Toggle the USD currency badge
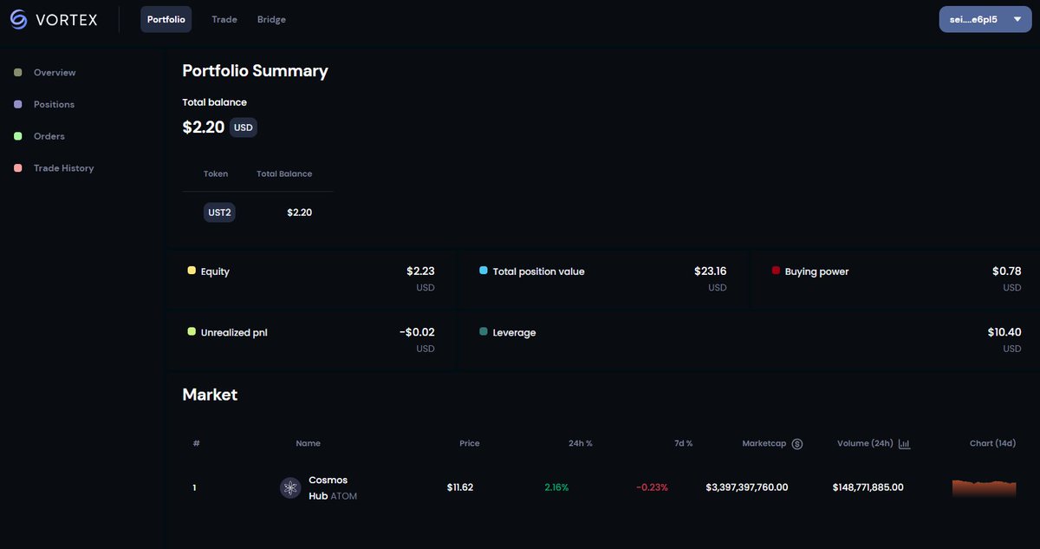This screenshot has height=549, width=1040. tap(244, 127)
